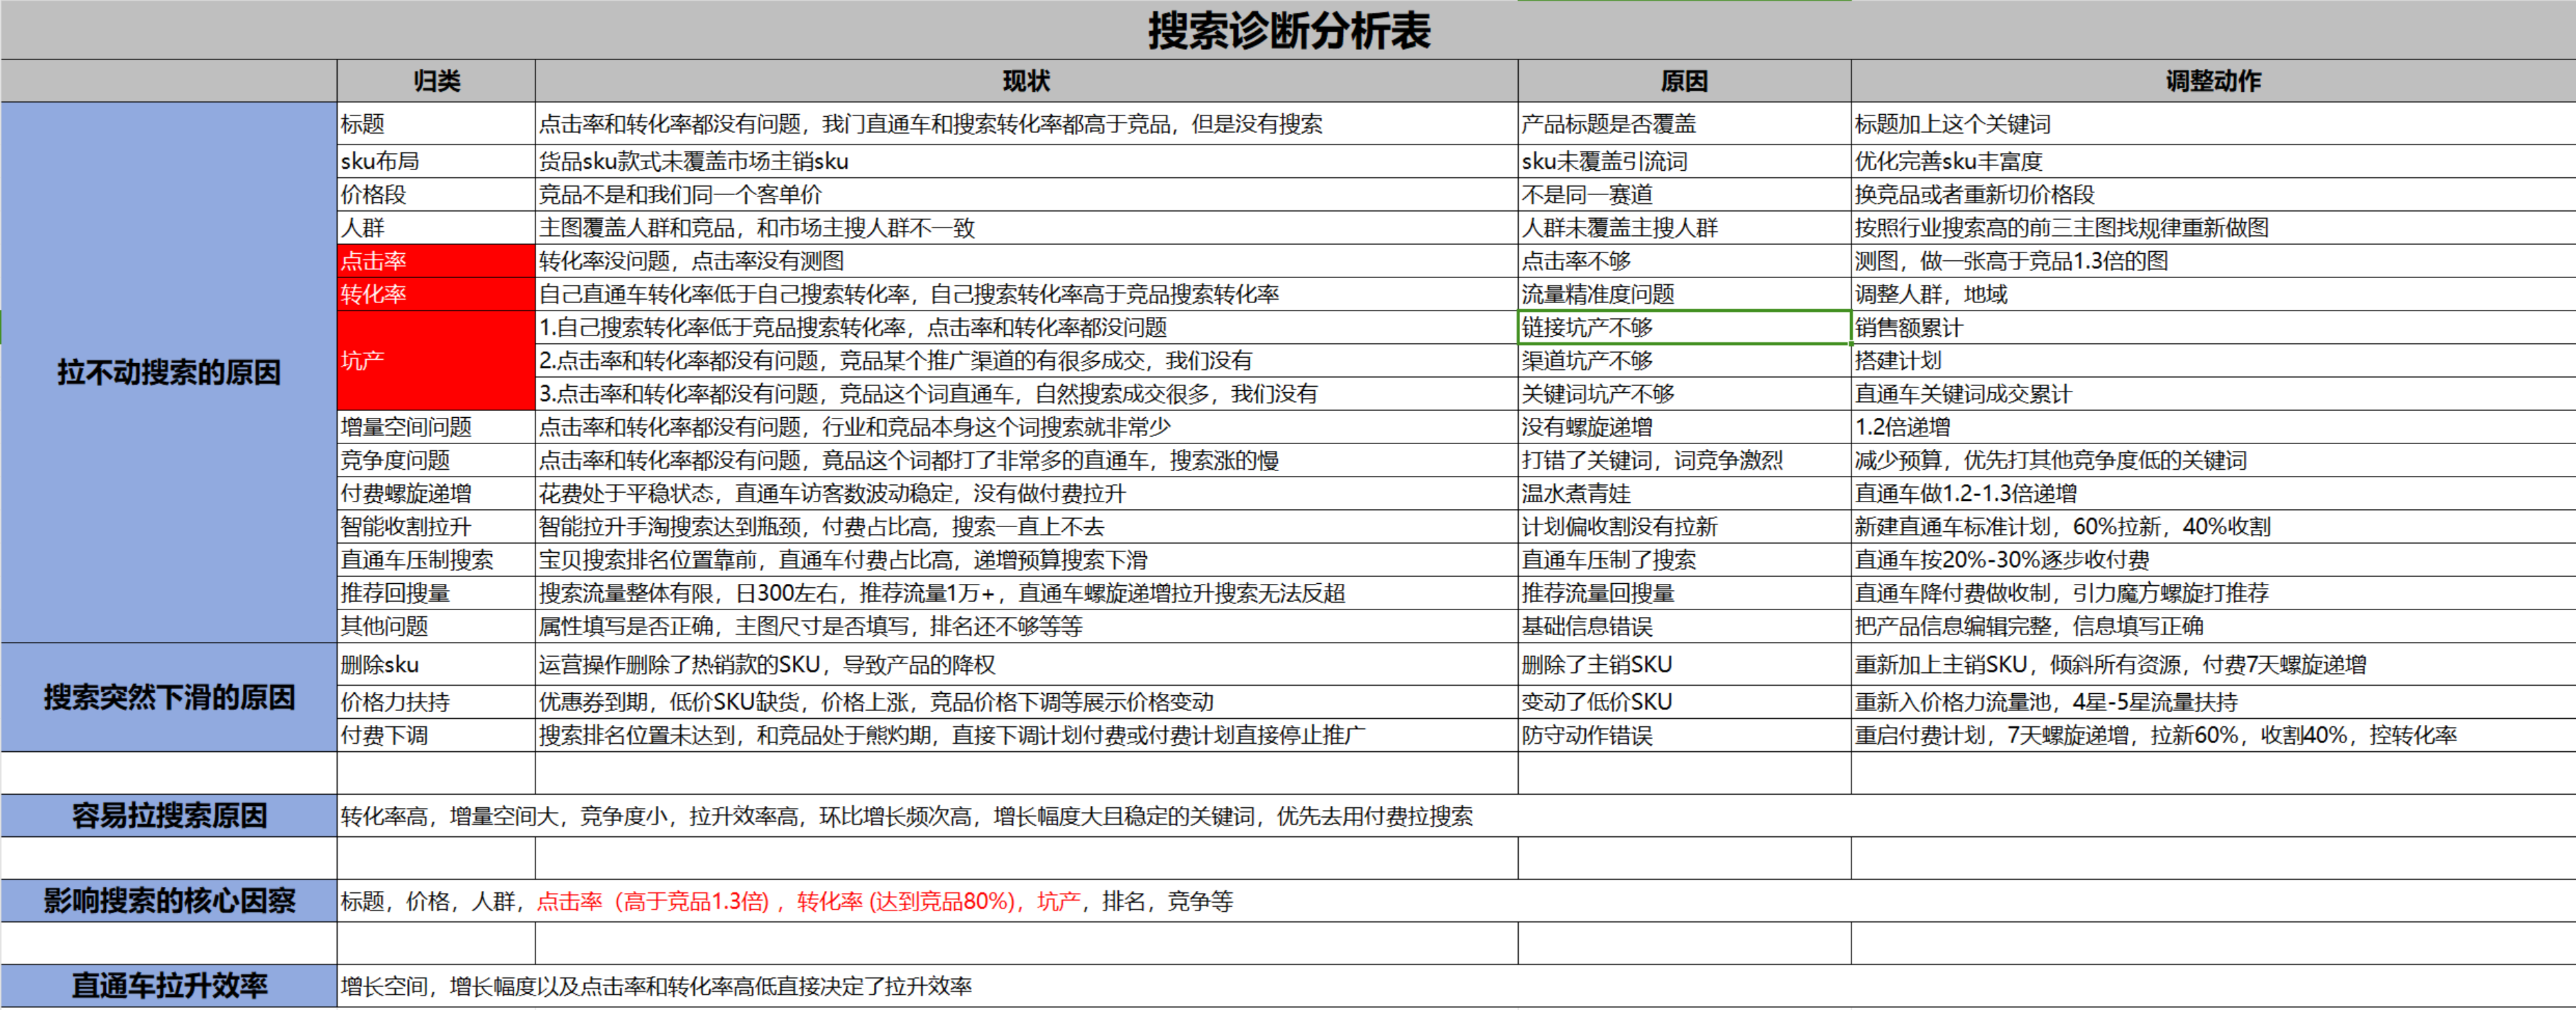Click the 价格段 category cell

[x=436, y=194]
